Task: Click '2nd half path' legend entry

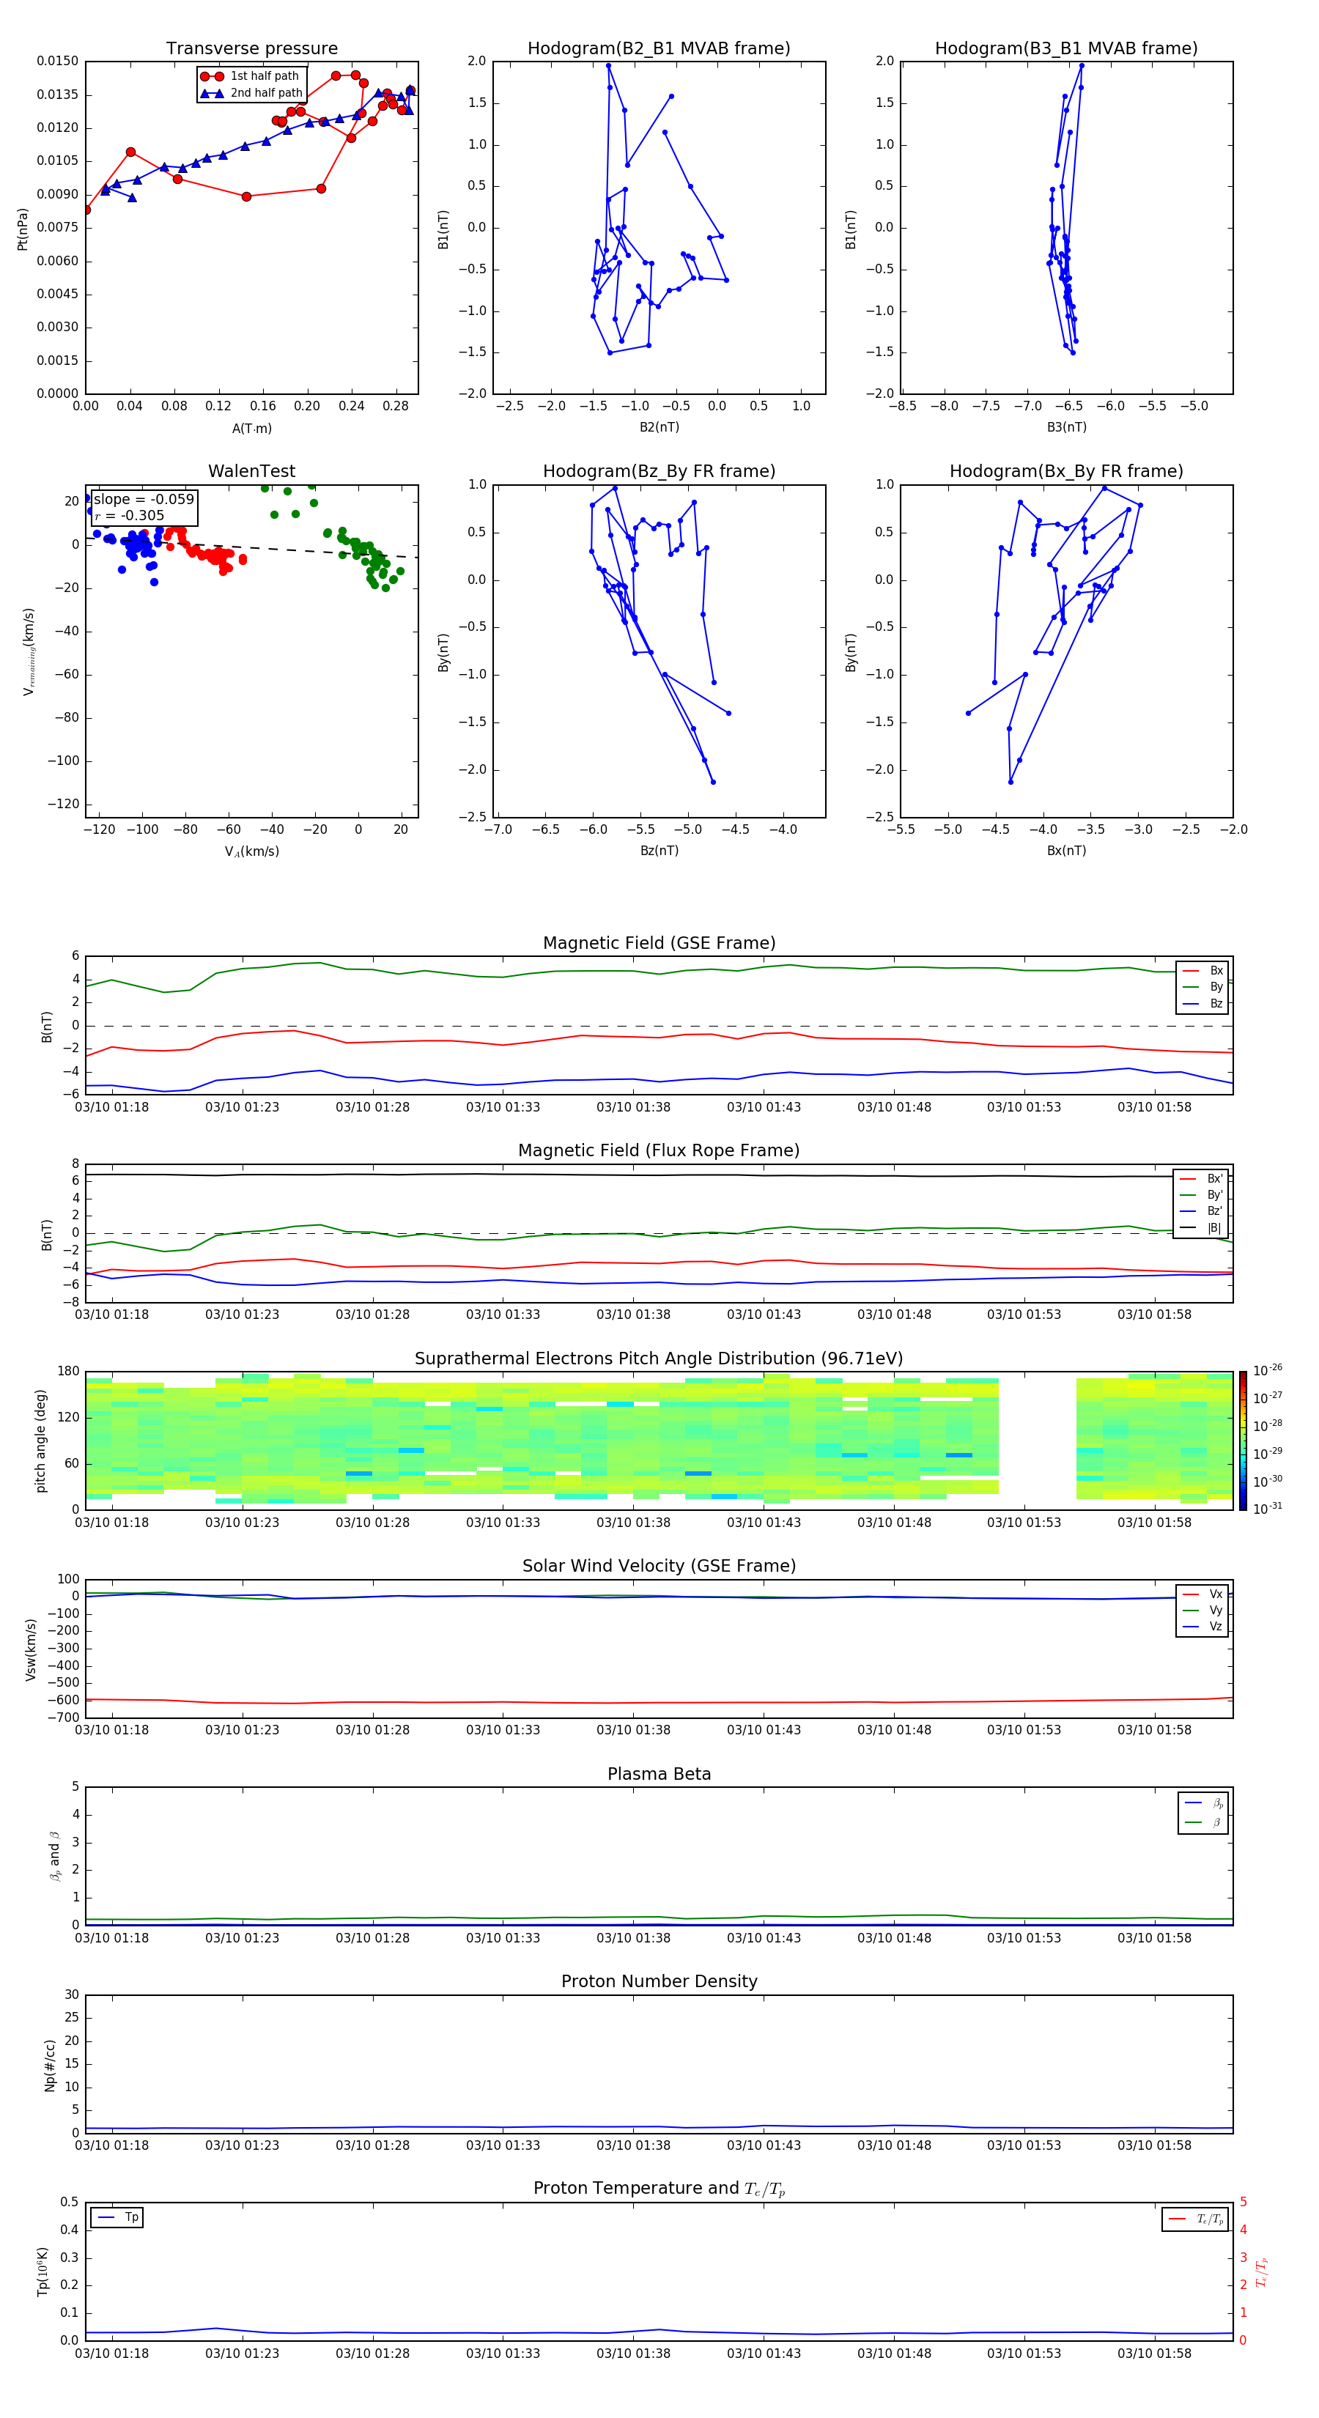Action: (251, 93)
